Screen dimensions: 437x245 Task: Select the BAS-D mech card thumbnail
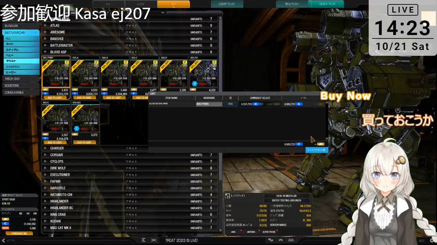(174, 73)
